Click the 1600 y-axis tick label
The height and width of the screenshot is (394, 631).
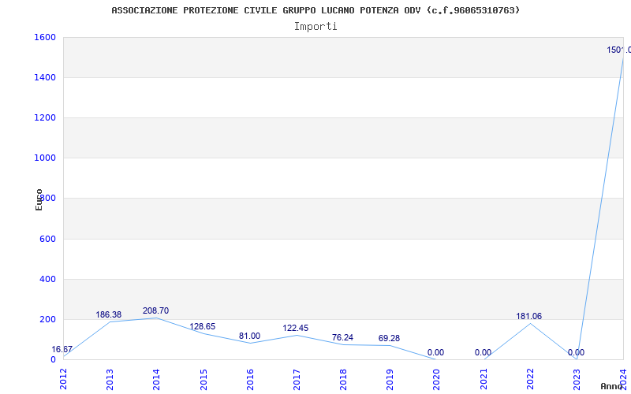tap(45, 37)
